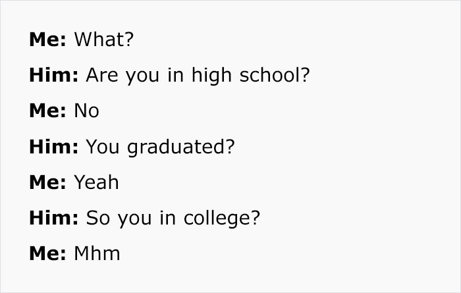Click the bold 'Him:' before 'So you'

(54, 218)
